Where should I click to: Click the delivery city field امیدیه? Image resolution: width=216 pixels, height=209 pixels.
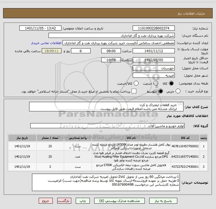tap(154, 75)
